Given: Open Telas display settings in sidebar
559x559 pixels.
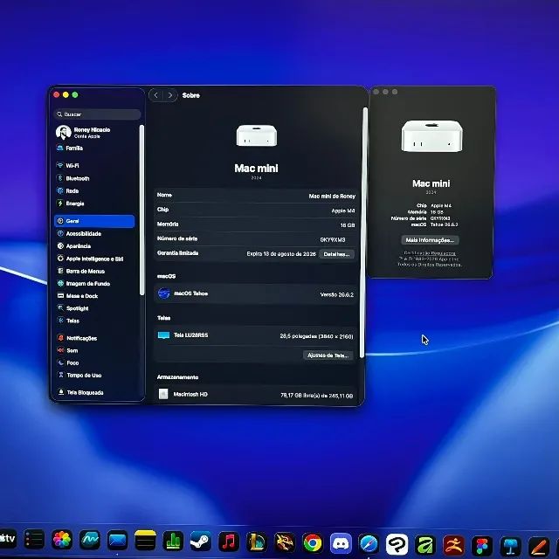Looking at the screenshot, I should 94,321.
